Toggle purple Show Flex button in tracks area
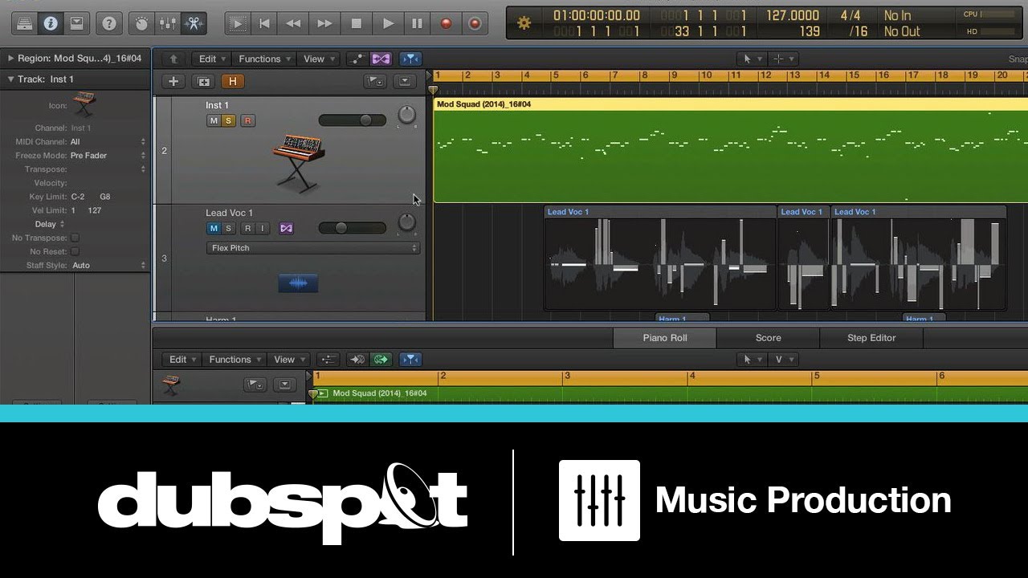 (x=381, y=59)
